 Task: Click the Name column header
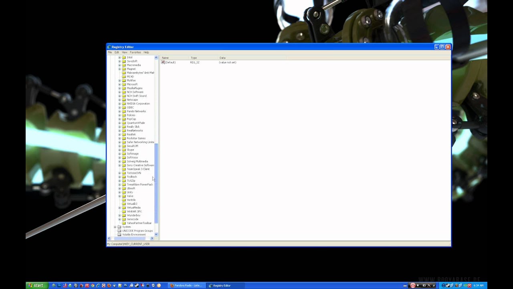174,58
